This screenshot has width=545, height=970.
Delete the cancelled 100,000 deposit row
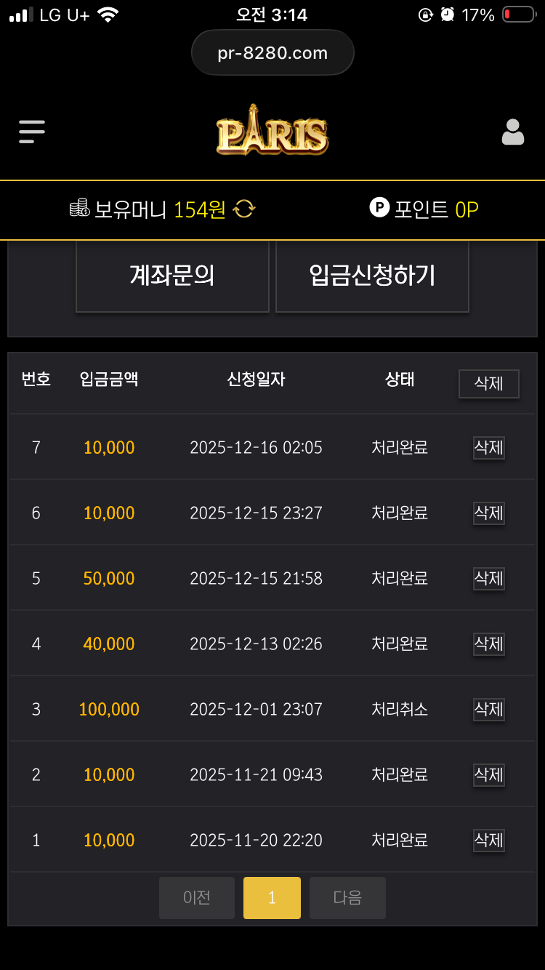click(x=488, y=710)
